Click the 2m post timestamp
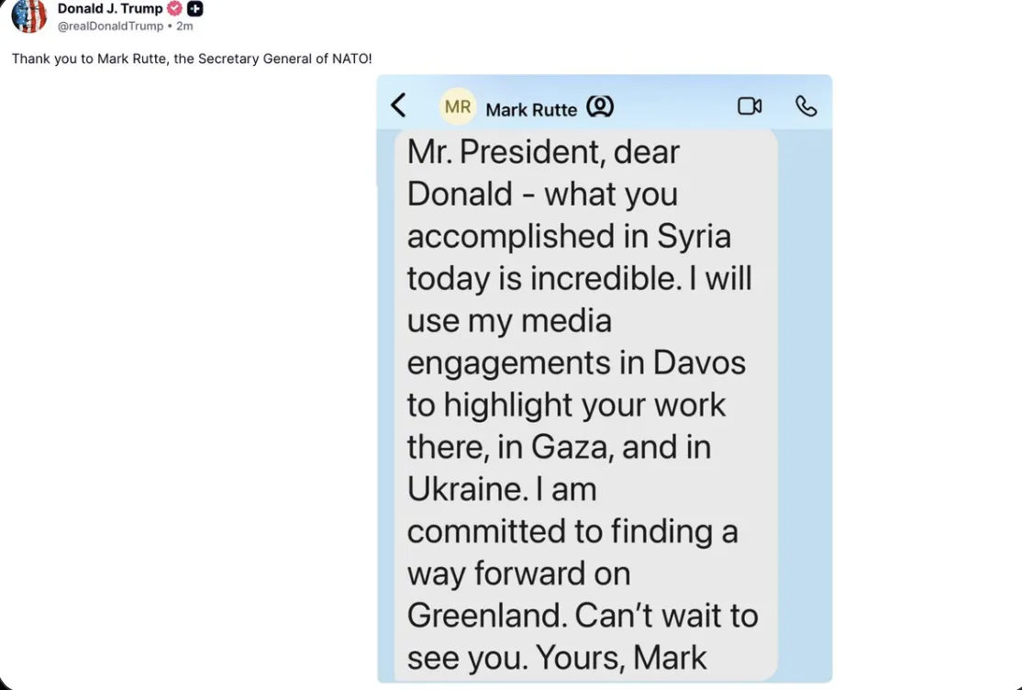Viewport: 1022px width, 690px height. pyautogui.click(x=184, y=26)
